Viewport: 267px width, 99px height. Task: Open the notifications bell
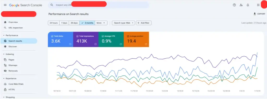pos(248,5)
